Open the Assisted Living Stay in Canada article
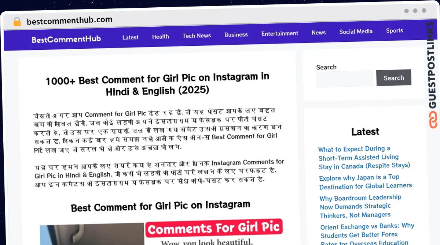 pyautogui.click(x=364, y=158)
